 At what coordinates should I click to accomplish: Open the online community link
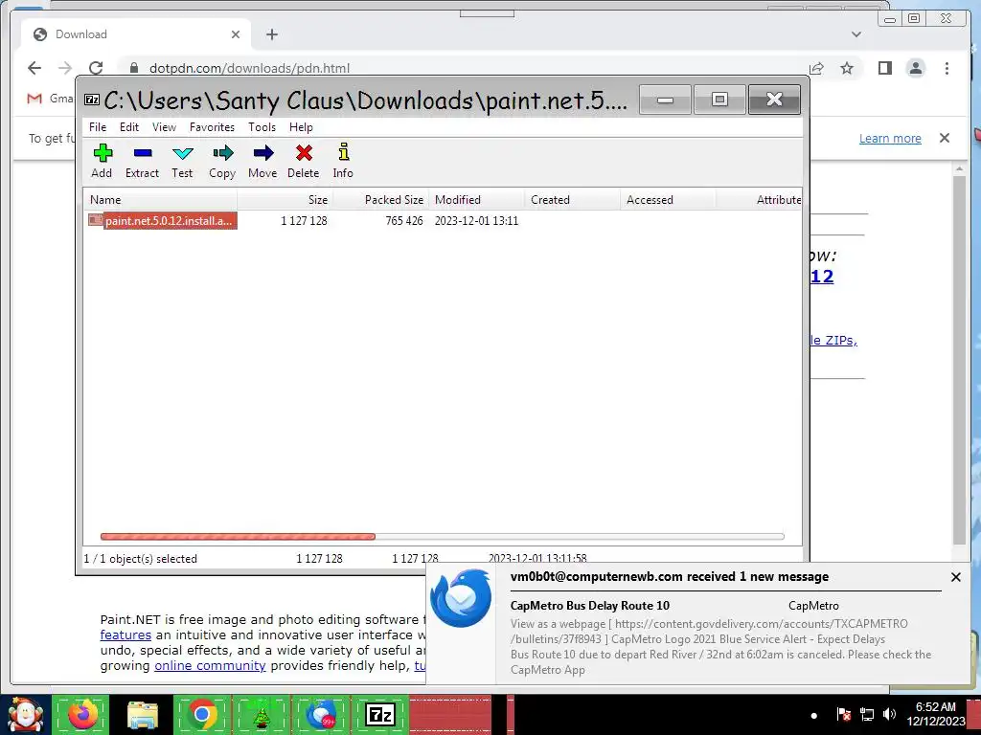pos(210,666)
